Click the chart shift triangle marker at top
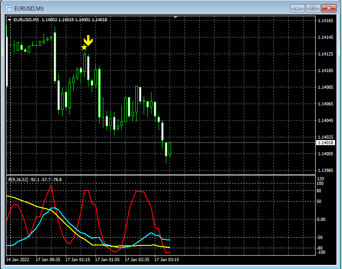 point(176,17)
